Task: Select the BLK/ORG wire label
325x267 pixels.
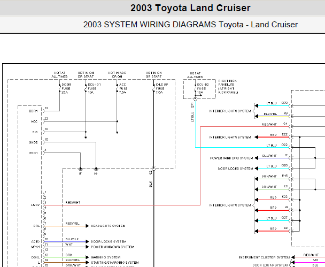Action: 73,260
